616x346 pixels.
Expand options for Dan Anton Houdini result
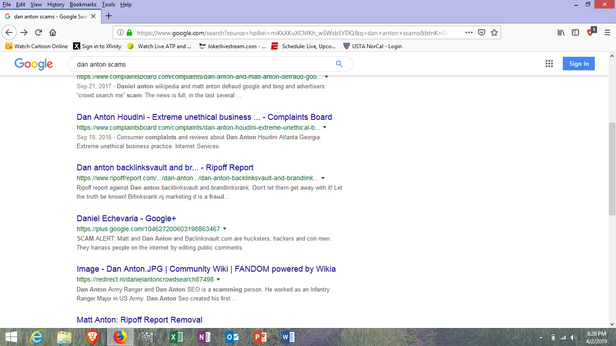pos(325,127)
